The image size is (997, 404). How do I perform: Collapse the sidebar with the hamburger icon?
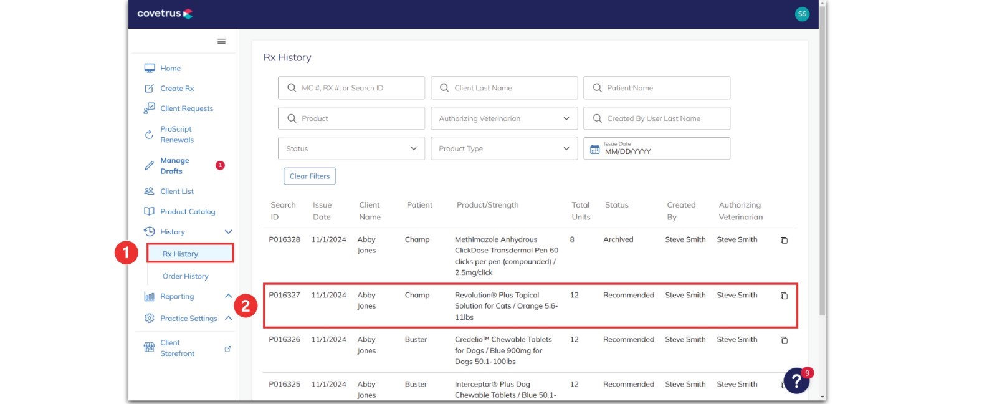click(221, 41)
